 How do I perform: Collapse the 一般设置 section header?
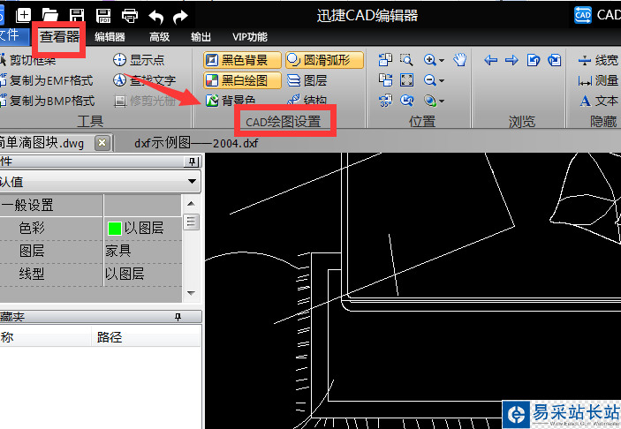pos(51,205)
